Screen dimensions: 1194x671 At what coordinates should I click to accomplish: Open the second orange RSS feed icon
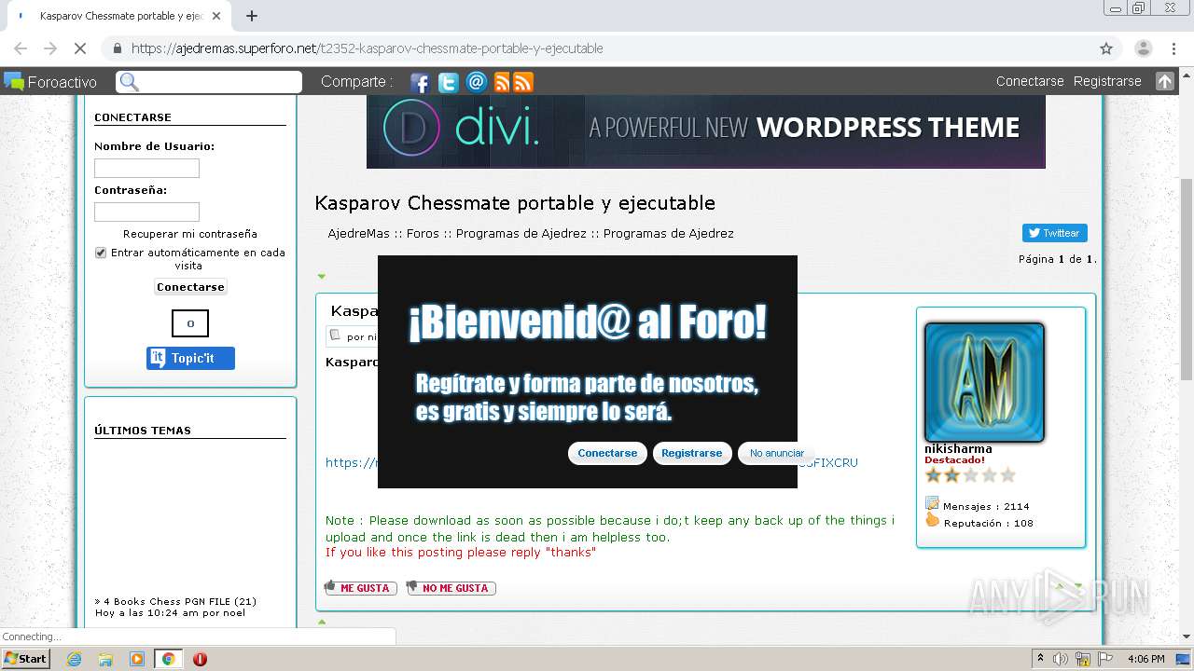point(523,82)
